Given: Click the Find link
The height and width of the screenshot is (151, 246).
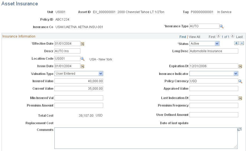Looking at the screenshot, I should click(x=182, y=37).
